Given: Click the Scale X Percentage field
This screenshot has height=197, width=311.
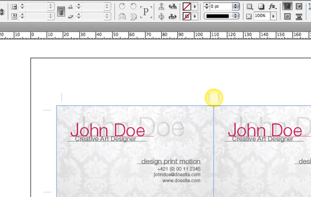Looking at the screenshot, I should pyautogui.click(x=37, y=7).
